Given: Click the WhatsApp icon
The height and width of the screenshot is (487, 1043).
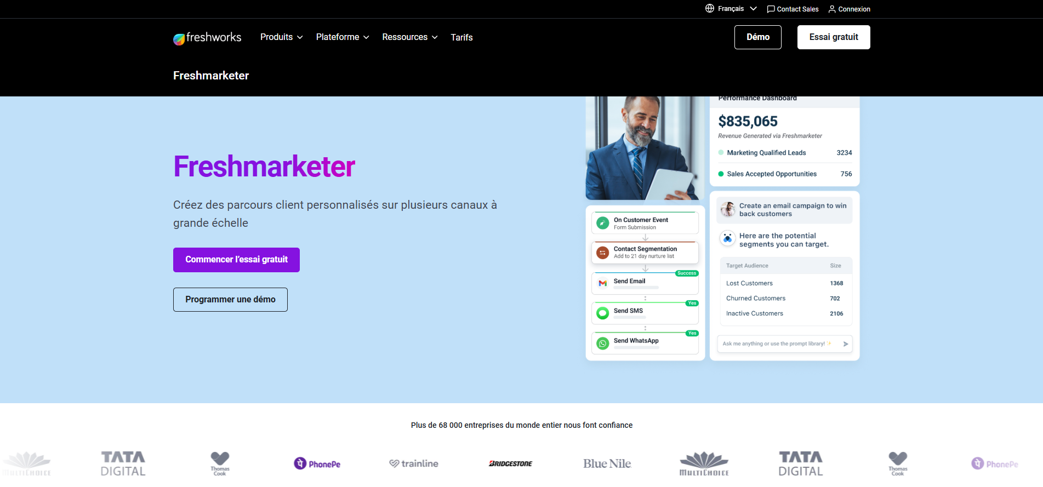Looking at the screenshot, I should tap(603, 343).
